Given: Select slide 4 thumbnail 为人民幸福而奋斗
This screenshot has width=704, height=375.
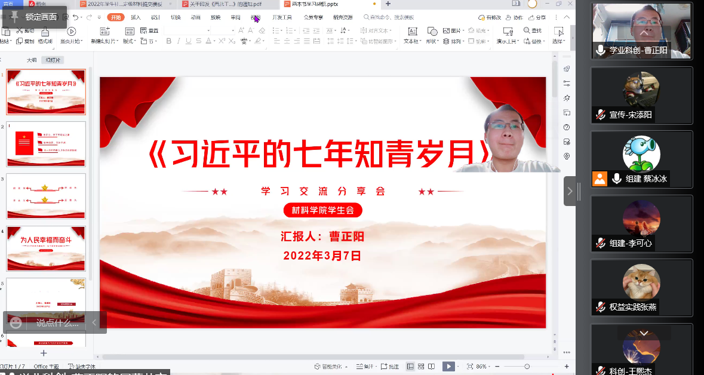Looking at the screenshot, I should tap(46, 247).
